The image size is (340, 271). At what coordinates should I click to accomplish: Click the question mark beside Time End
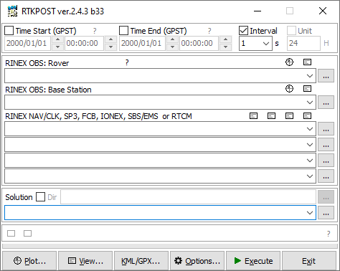click(x=209, y=31)
